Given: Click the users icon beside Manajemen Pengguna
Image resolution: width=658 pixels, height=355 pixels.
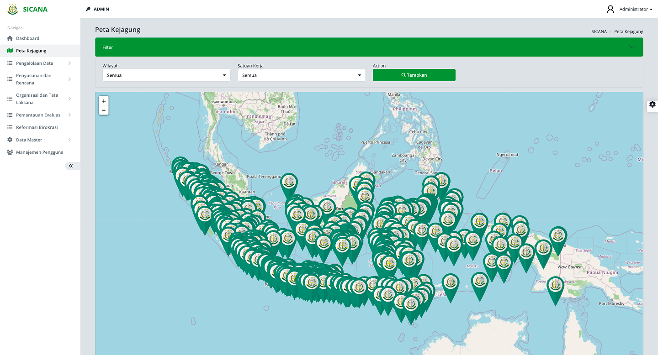Looking at the screenshot, I should click(10, 152).
